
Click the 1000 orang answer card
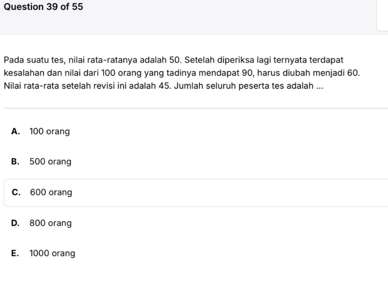(x=134, y=253)
